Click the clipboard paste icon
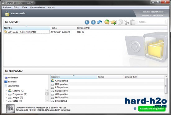Image resolution: width=171 pixels, height=115 pixels. point(133,22)
